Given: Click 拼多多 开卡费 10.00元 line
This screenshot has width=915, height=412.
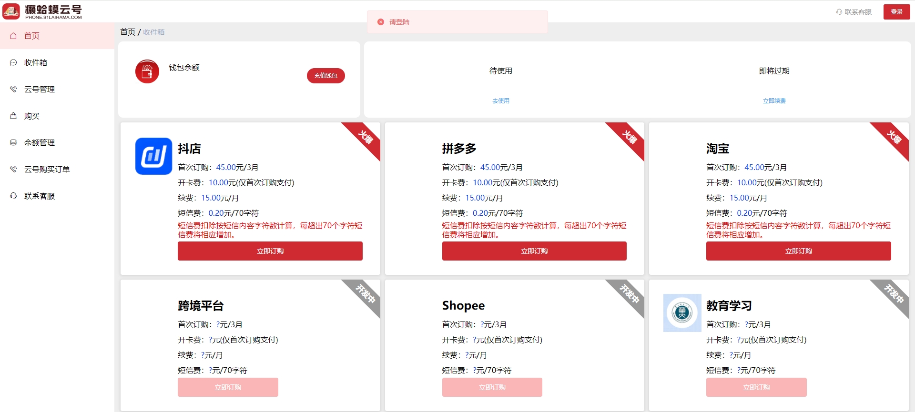Looking at the screenshot, I should [x=500, y=183].
